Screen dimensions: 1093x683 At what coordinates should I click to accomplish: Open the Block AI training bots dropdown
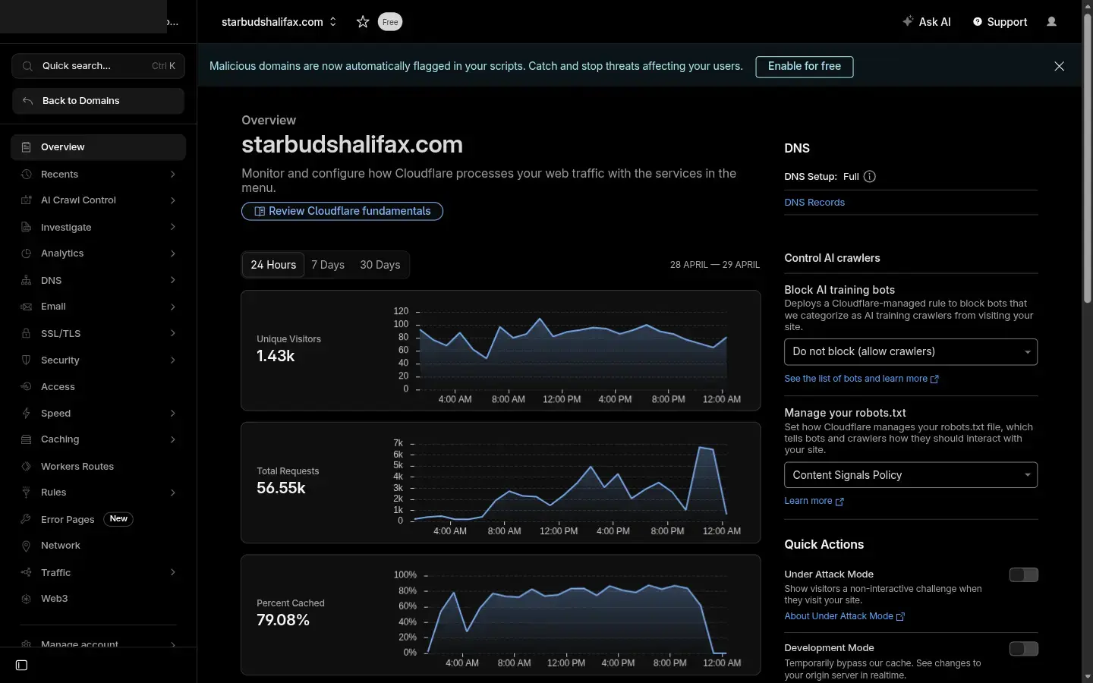click(910, 351)
